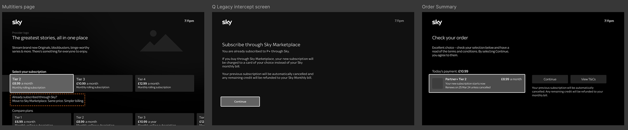This screenshot has height=130, width=628.
Task: Click 'Subscribe through Sky Marketplace' heading
Action: 261,45
